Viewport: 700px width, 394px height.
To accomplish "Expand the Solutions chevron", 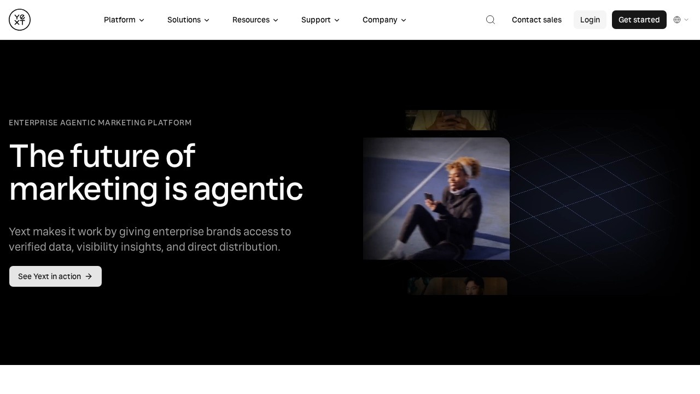I will [207, 20].
